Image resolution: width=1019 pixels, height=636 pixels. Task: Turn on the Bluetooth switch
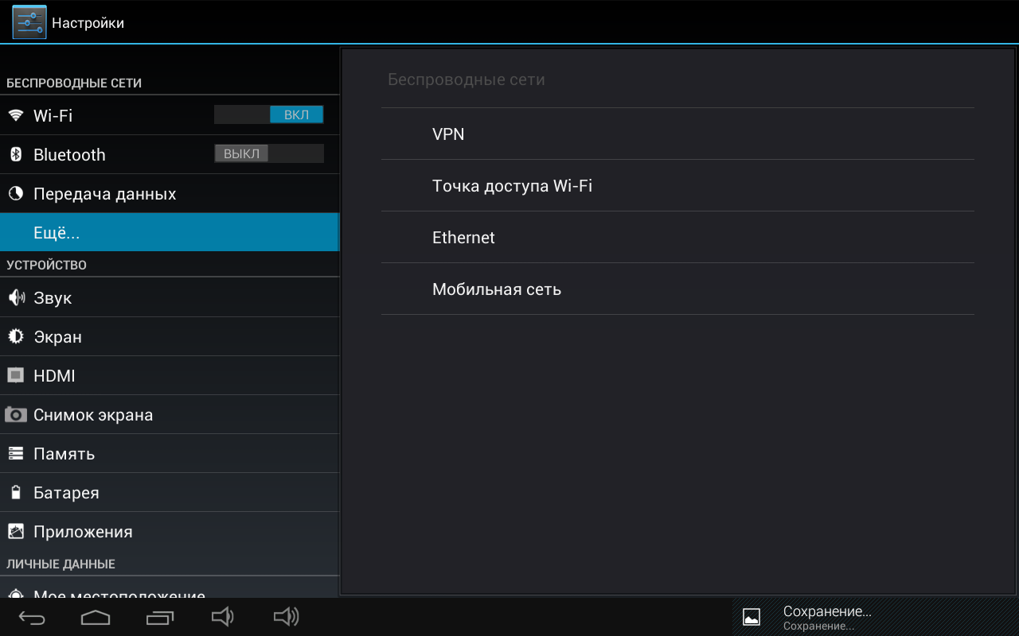pos(269,153)
